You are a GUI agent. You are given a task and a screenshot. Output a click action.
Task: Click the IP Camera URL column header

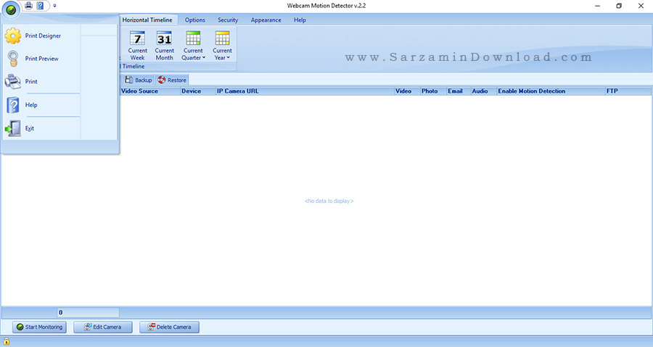[305, 91]
